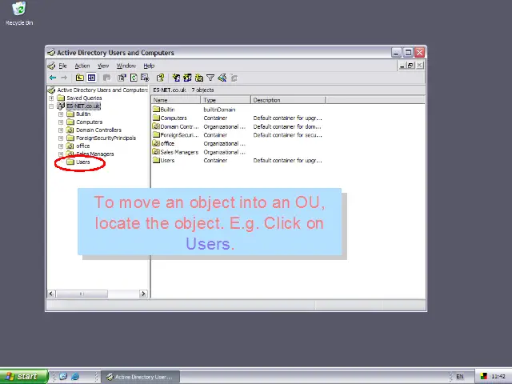Expand Domain Controllers tree node

click(x=61, y=130)
